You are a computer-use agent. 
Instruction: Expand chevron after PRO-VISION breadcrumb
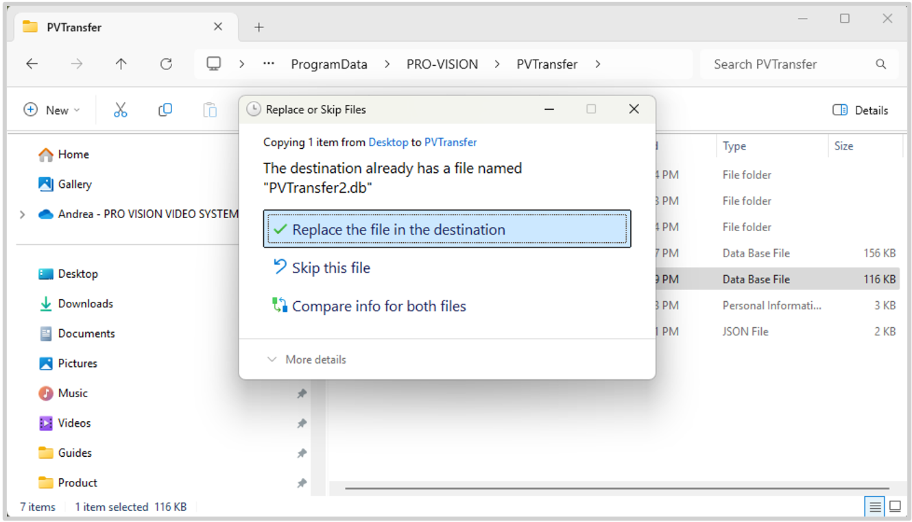pos(497,64)
